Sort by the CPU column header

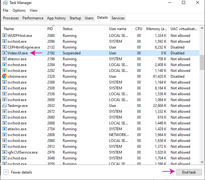[x=138, y=29]
